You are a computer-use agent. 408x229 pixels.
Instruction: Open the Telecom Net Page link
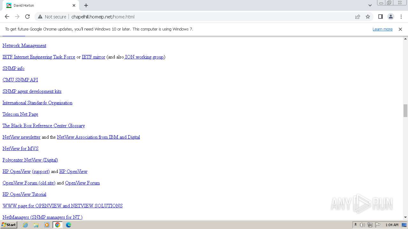pyautogui.click(x=20, y=114)
